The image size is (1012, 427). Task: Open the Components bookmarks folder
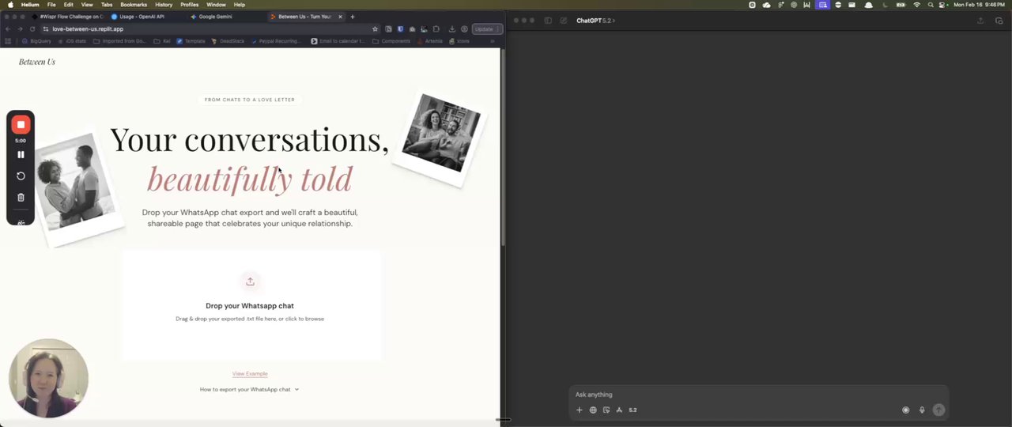(x=391, y=41)
